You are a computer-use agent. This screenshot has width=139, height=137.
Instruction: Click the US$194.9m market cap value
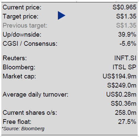click(119, 76)
